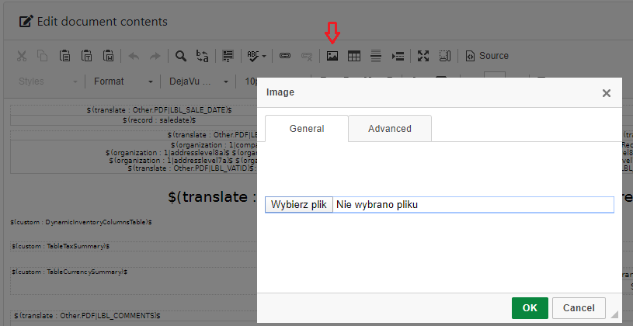Screen dimensions: 633x326
Task: Open the ABC spell checker dropdown
Action: pyautogui.click(x=256, y=56)
